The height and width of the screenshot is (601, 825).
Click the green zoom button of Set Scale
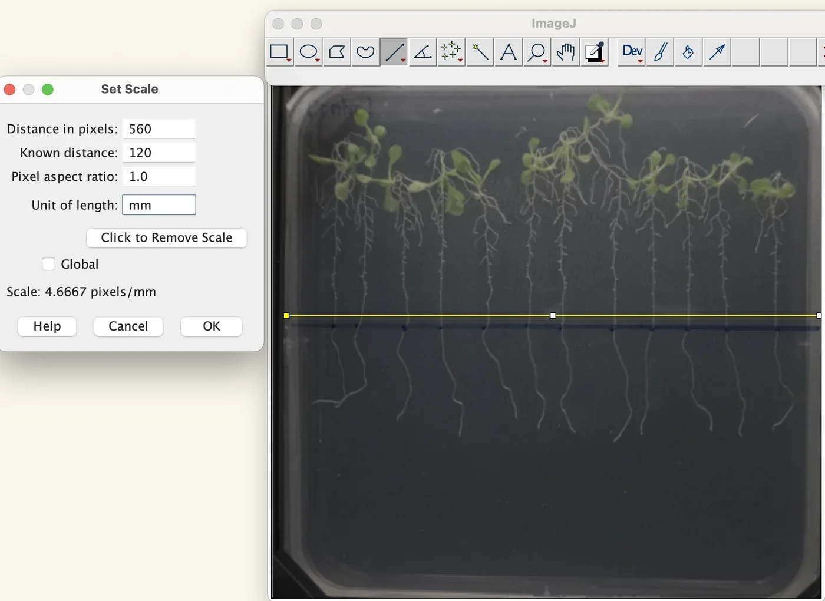[x=48, y=90]
